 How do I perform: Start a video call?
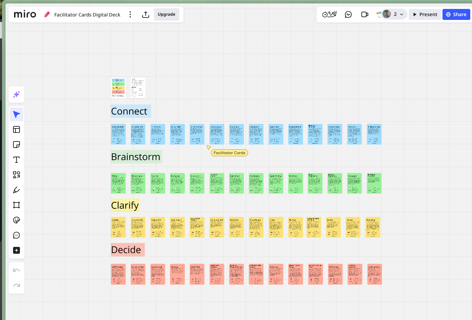tap(365, 14)
